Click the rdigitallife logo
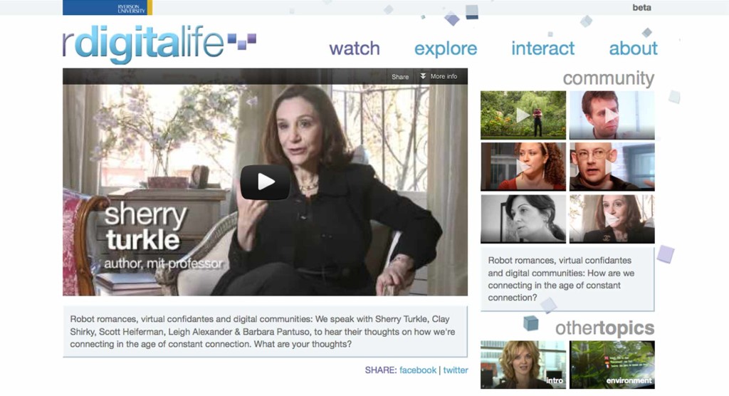 pos(144,43)
